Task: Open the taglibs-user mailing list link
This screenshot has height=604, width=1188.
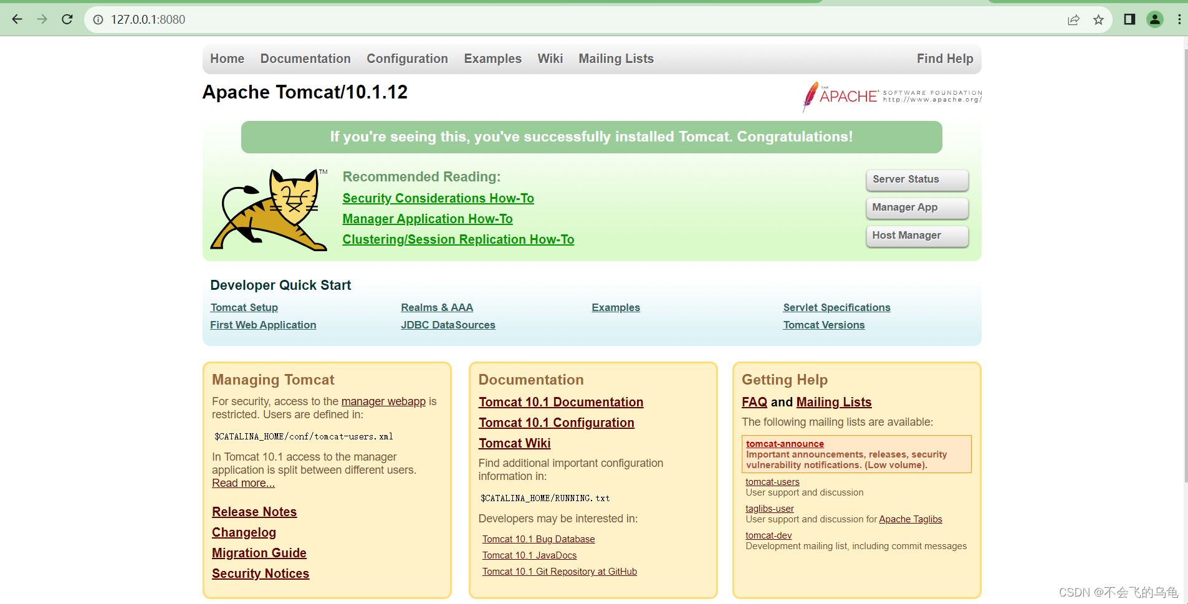Action: pyautogui.click(x=770, y=509)
